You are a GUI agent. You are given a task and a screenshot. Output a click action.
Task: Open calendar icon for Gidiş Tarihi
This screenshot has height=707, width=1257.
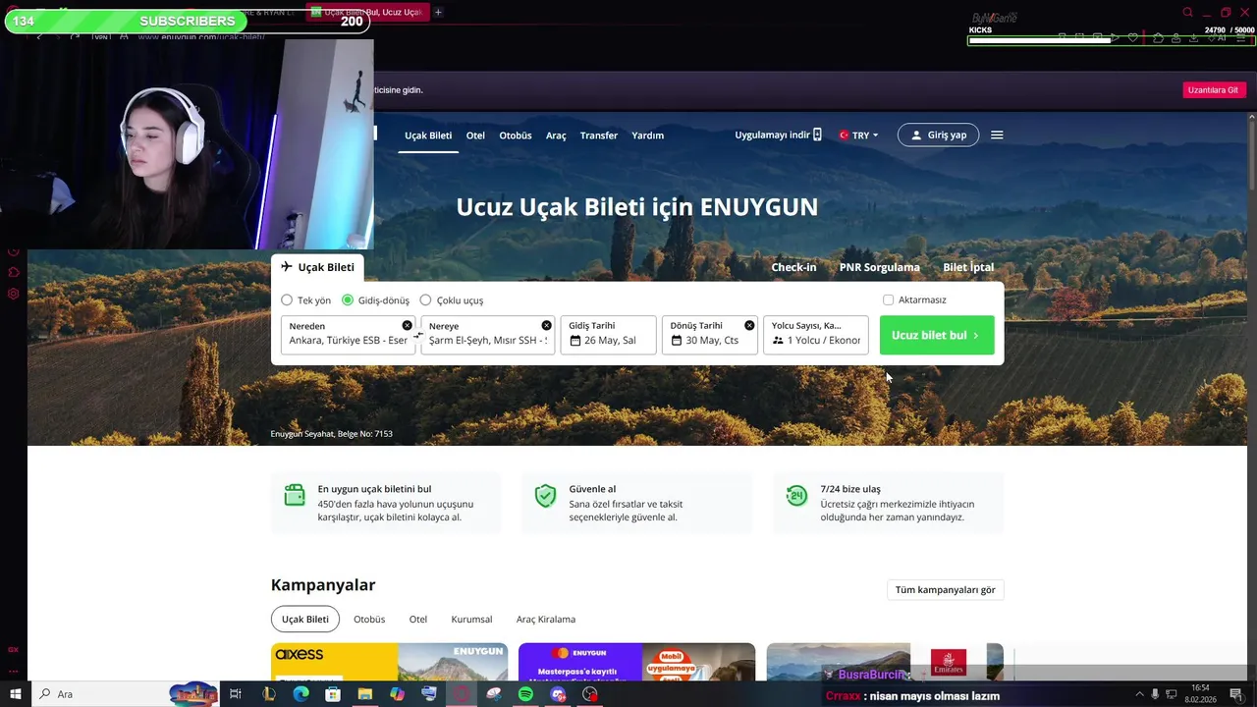(x=575, y=341)
